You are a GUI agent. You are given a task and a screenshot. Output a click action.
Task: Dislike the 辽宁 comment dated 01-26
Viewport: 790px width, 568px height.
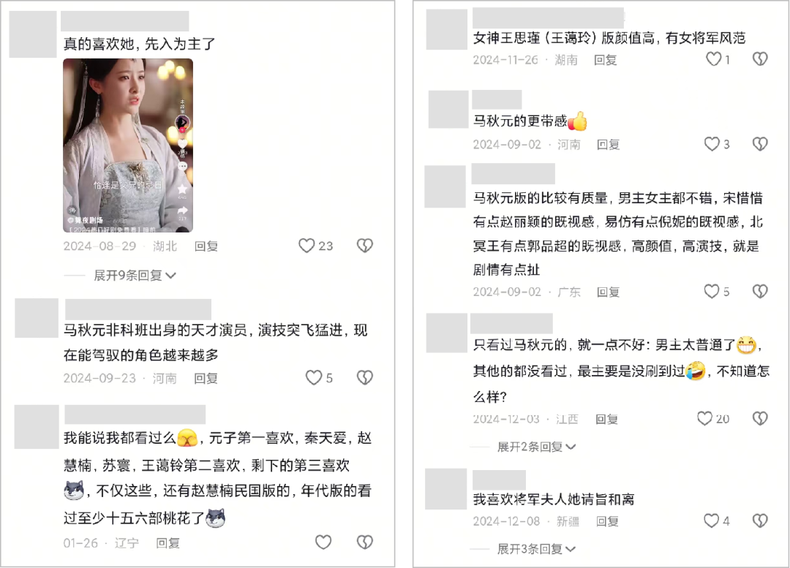coord(365,542)
